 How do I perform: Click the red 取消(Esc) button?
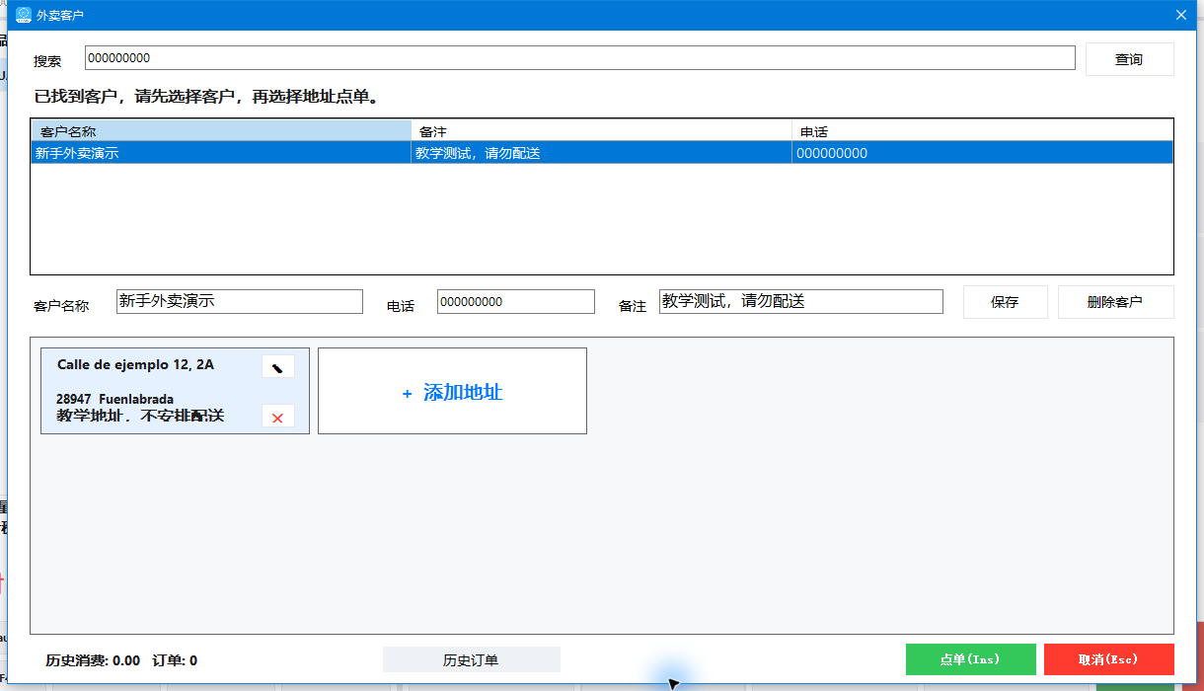pos(1108,659)
